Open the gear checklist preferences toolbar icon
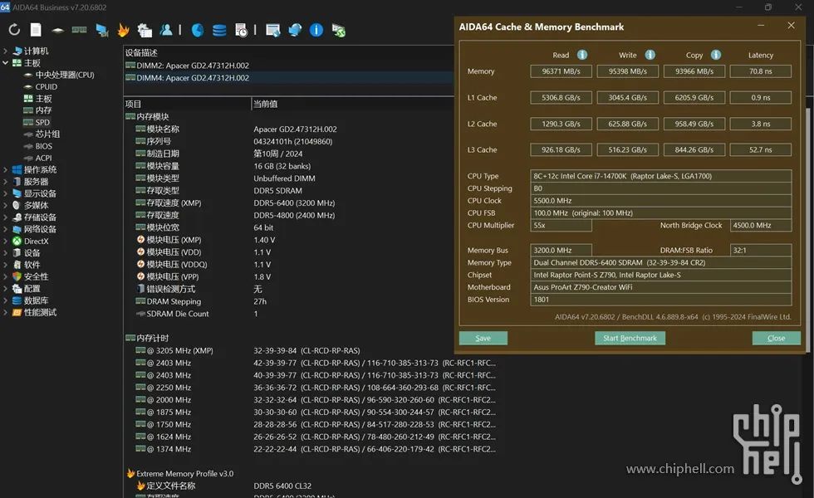Screen dimensions: 814x498 click(x=145, y=30)
